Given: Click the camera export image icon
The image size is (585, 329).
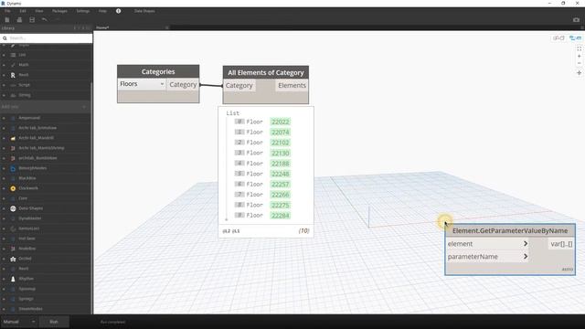Looking at the screenshot, I should click(x=576, y=20).
